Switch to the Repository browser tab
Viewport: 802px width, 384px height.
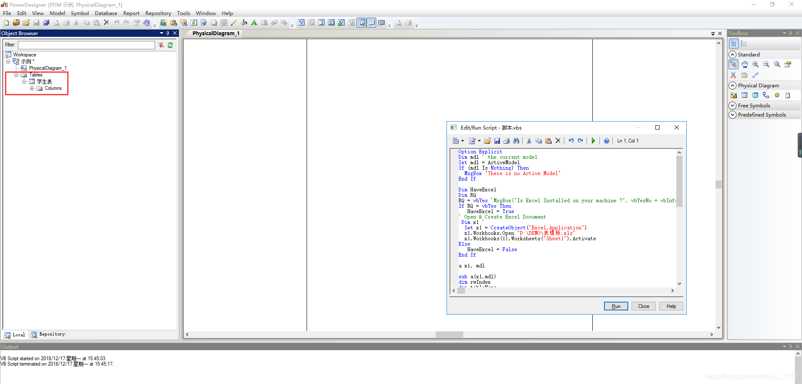click(48, 335)
